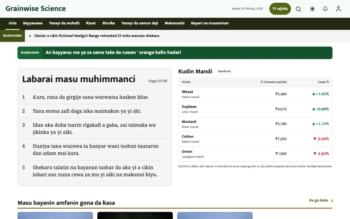Open the user account icon
Viewport: 350px width, 219px height.
coord(338,9)
